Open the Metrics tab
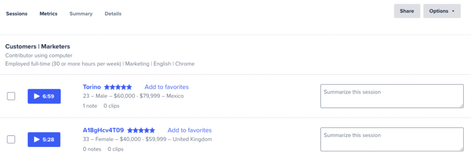 click(48, 14)
